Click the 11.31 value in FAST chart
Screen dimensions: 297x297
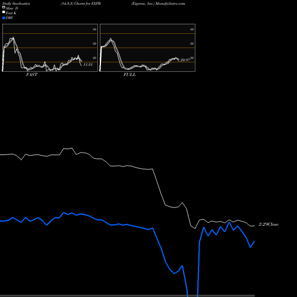tap(88, 65)
